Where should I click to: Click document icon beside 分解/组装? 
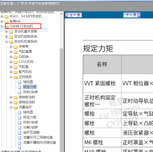[20, 128]
